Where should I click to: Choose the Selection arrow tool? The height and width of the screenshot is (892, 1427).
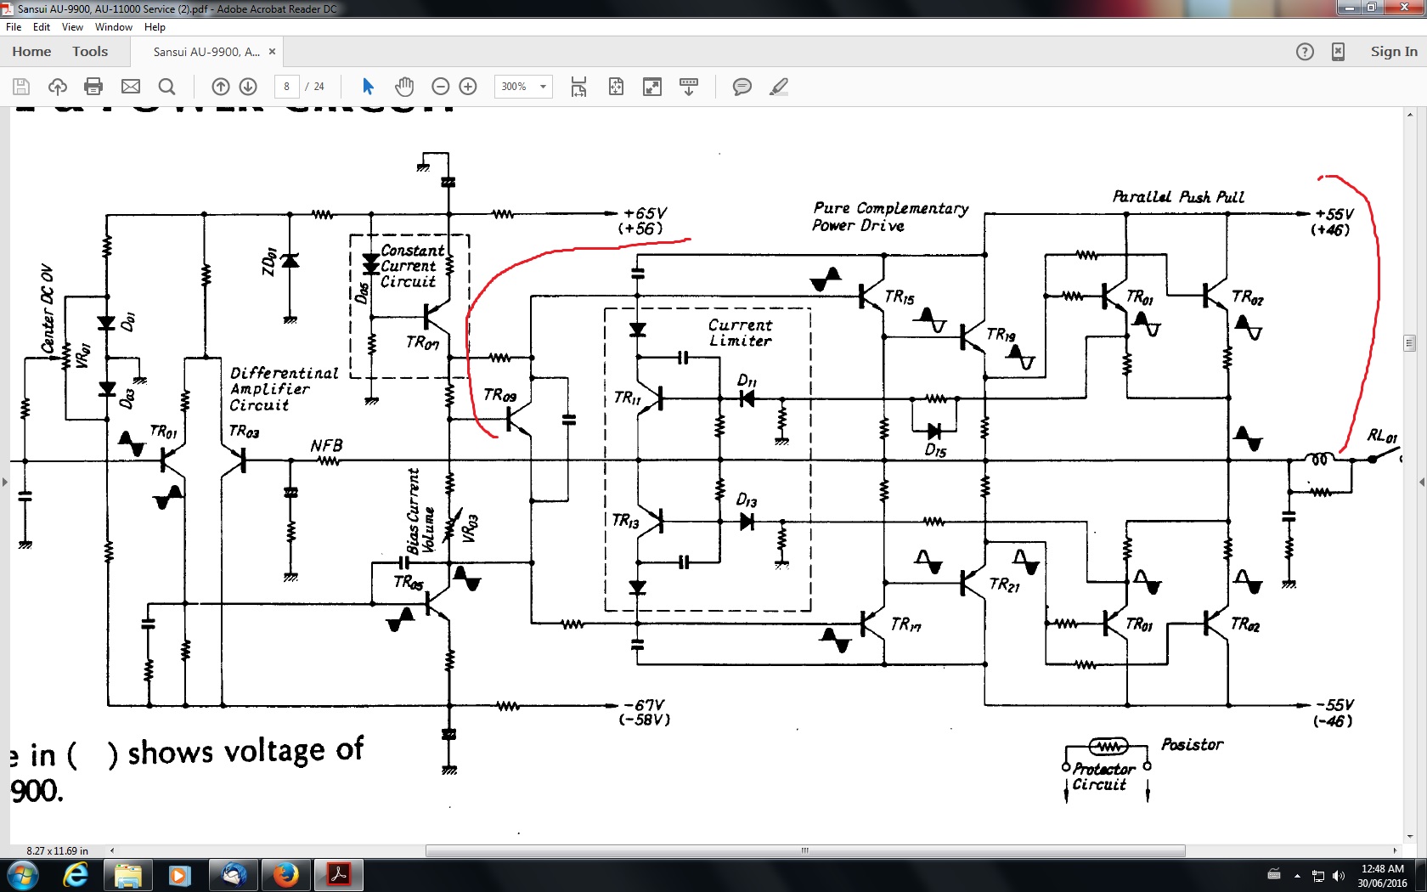click(x=368, y=87)
